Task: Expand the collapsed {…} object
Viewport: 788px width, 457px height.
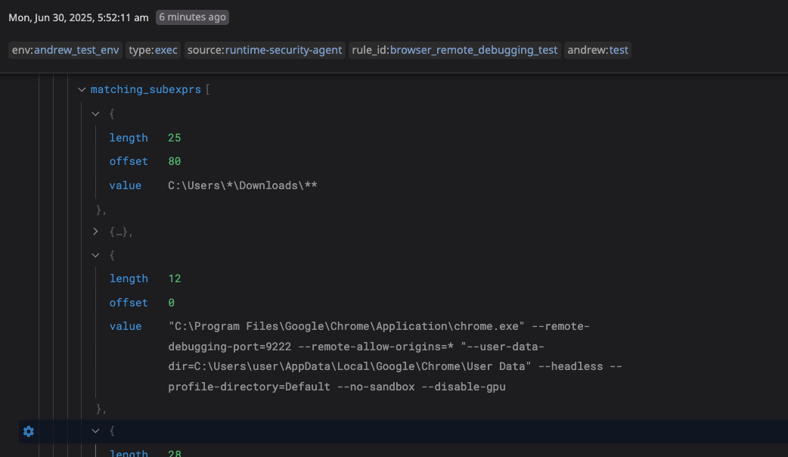Action: [95, 232]
